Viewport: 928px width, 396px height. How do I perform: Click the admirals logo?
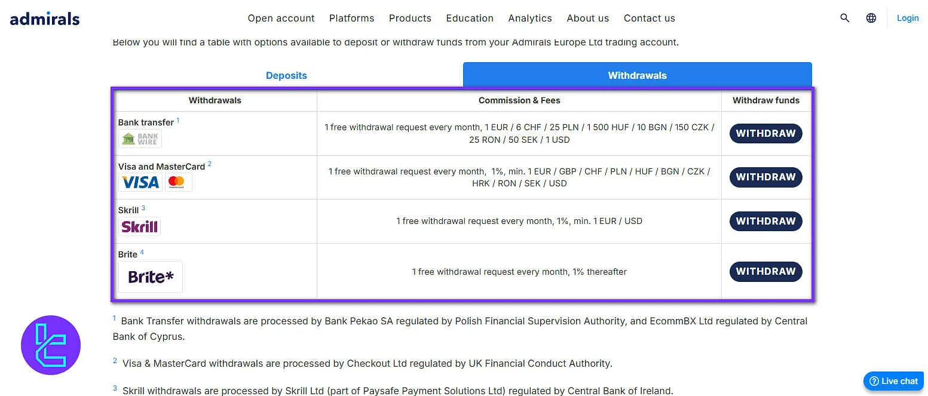(x=45, y=19)
